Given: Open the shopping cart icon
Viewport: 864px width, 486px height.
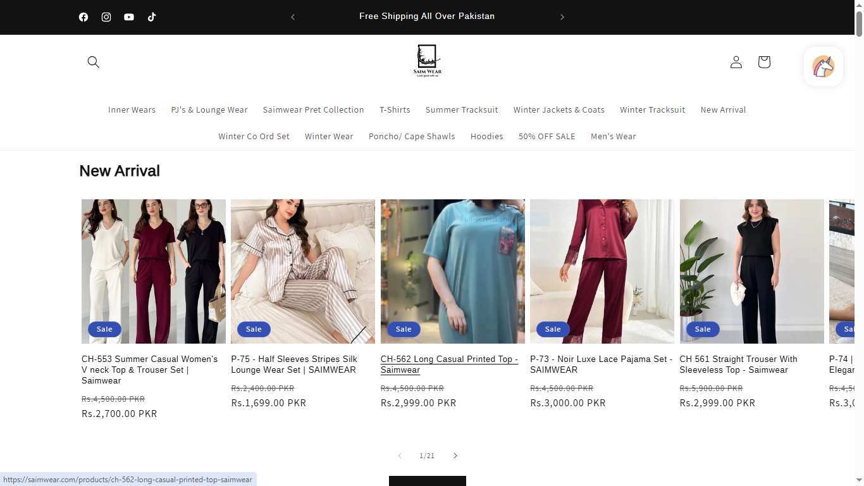Looking at the screenshot, I should tap(763, 62).
